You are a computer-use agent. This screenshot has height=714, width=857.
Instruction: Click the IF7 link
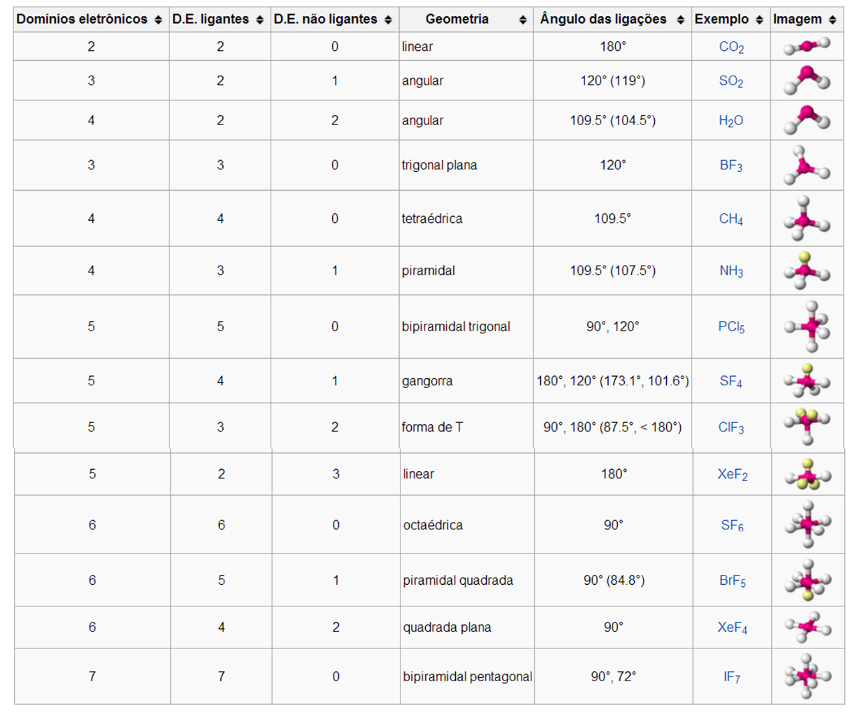[x=732, y=677]
